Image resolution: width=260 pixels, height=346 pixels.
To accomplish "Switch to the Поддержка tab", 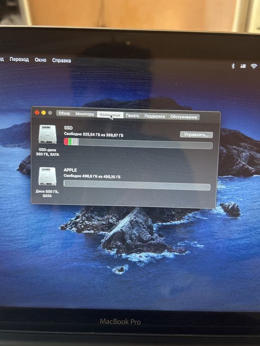I will click(x=155, y=116).
